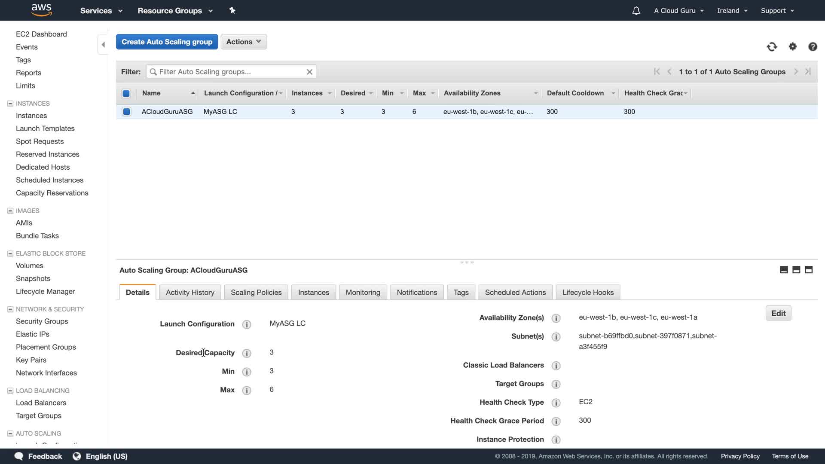
Task: Click the help question mark icon
Action: point(812,47)
